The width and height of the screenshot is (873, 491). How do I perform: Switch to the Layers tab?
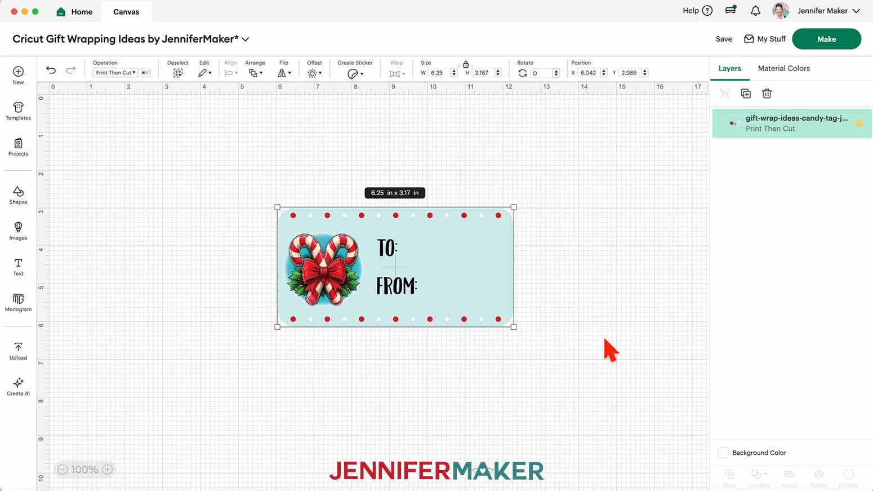729,68
